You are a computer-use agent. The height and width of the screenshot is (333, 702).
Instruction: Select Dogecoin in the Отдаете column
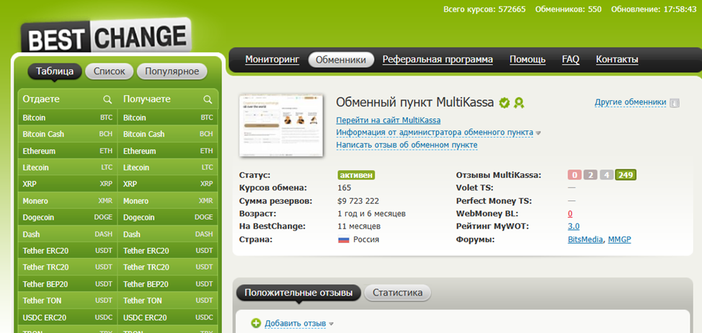click(x=67, y=218)
